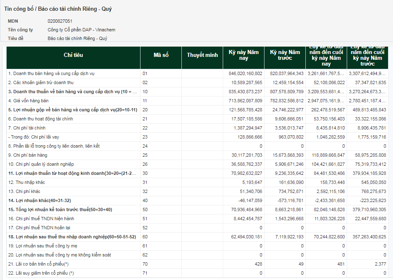Image resolution: width=393 pixels, height=280 pixels.
Task: Select row '6. Doanh thu hoạt động tài chính'
Action: (x=197, y=119)
